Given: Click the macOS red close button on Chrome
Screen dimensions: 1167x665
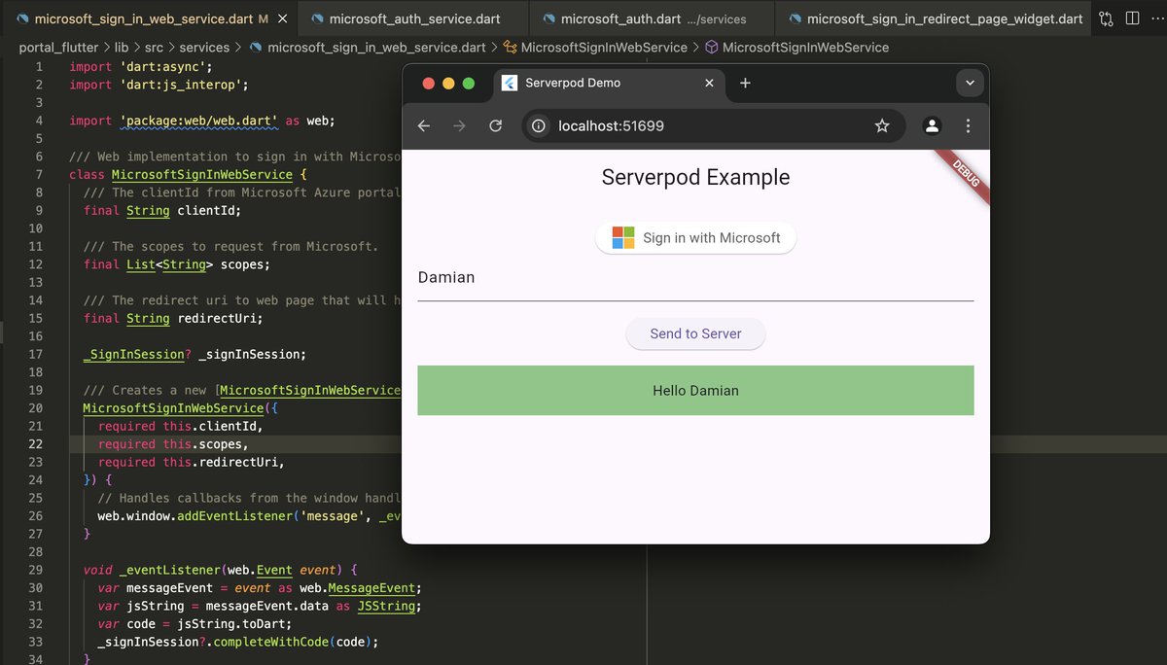Looking at the screenshot, I should click(x=428, y=84).
